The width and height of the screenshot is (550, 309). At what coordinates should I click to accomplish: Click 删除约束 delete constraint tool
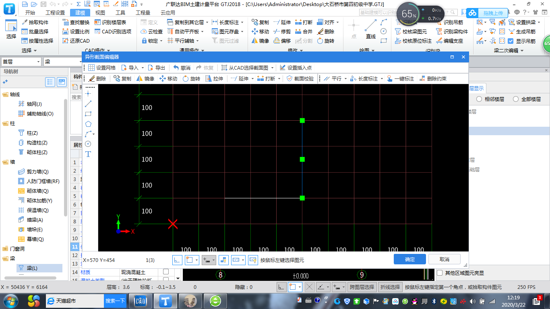(433, 78)
